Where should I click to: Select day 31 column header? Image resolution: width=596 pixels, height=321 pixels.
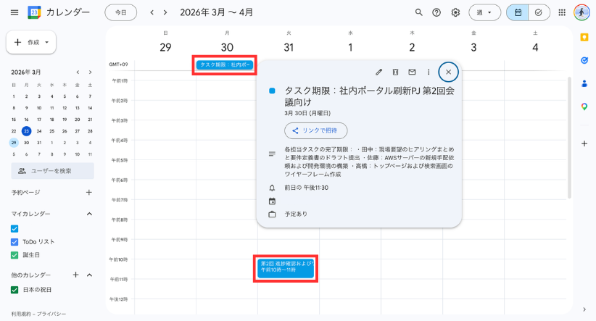click(289, 48)
